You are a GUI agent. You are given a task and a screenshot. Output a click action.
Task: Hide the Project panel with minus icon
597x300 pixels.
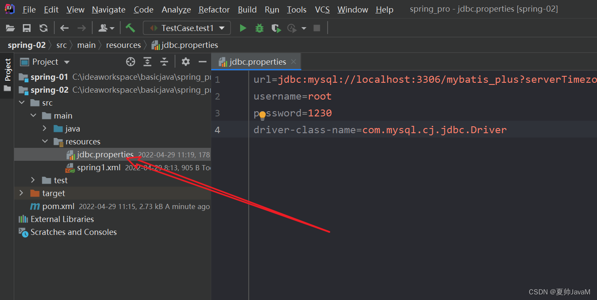(x=203, y=62)
